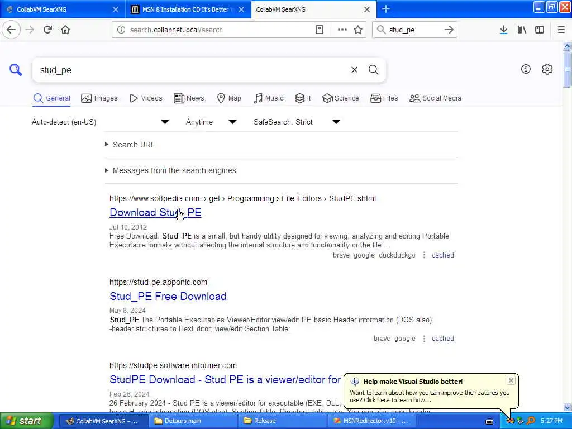Open the Stud_PE Free Download link

pos(168,296)
